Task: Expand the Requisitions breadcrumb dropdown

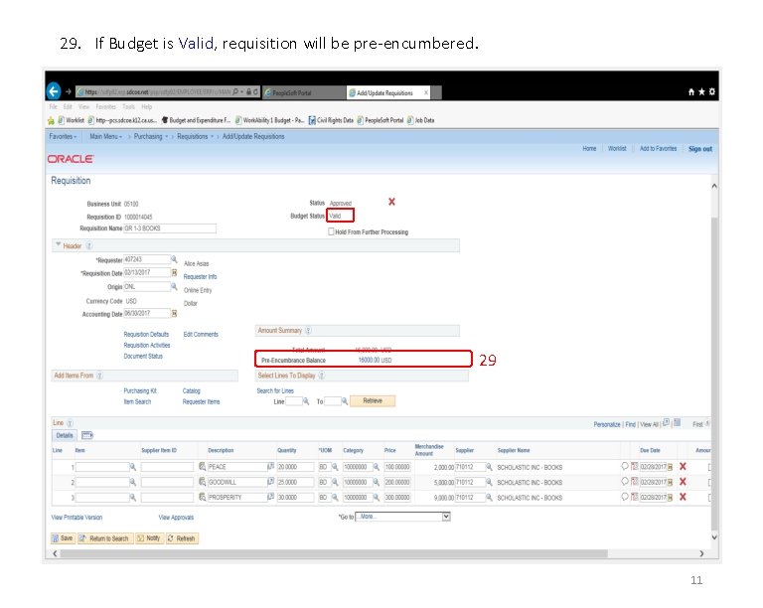Action: 212,137
